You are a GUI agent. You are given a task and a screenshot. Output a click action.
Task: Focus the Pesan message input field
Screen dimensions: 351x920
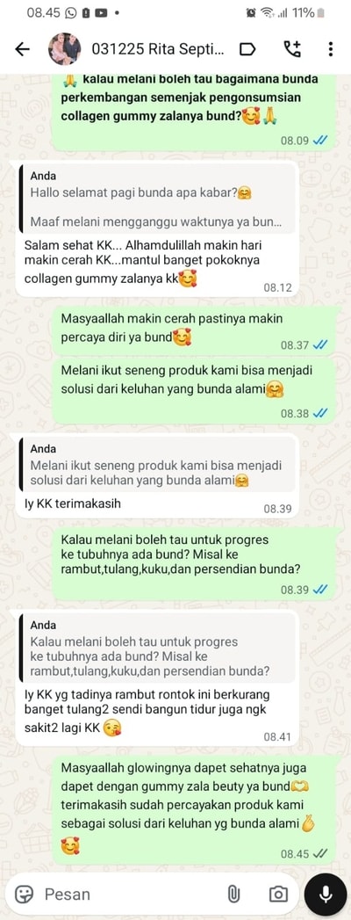click(x=129, y=894)
